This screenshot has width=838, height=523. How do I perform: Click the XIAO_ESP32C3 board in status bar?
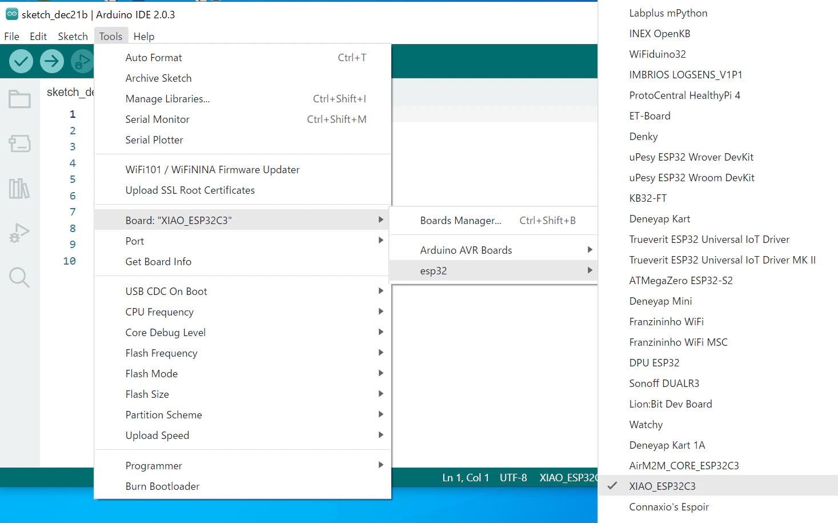coord(568,477)
